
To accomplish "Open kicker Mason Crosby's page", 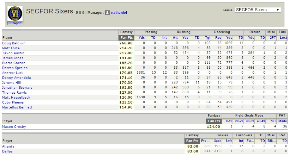I will [14, 127].
